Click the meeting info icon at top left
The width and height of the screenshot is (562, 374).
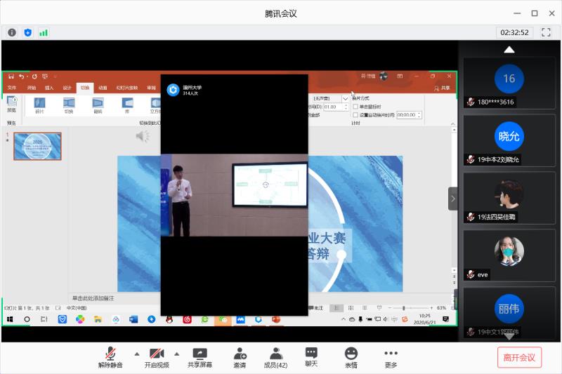[12, 32]
